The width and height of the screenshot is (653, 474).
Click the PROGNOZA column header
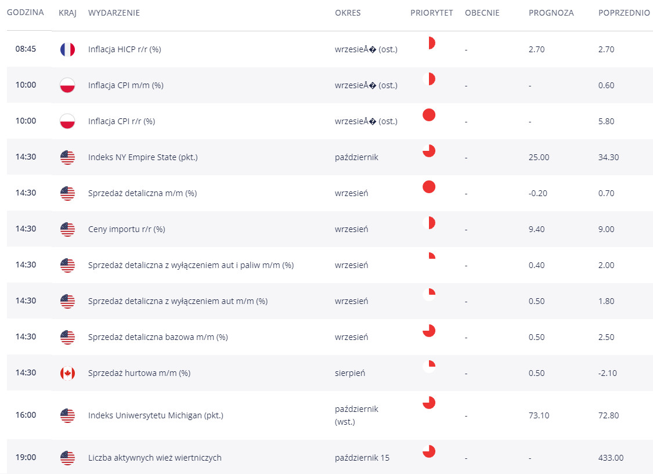click(x=551, y=13)
